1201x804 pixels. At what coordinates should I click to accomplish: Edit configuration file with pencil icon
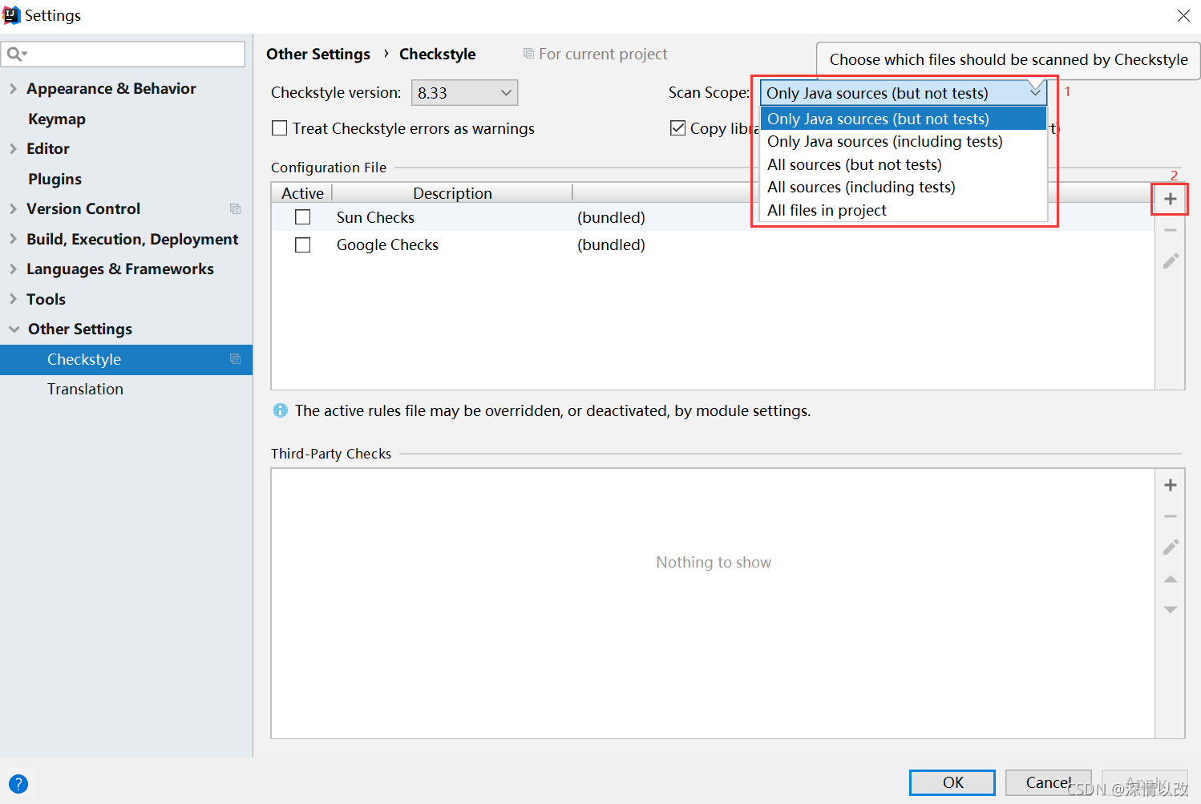[x=1171, y=261]
